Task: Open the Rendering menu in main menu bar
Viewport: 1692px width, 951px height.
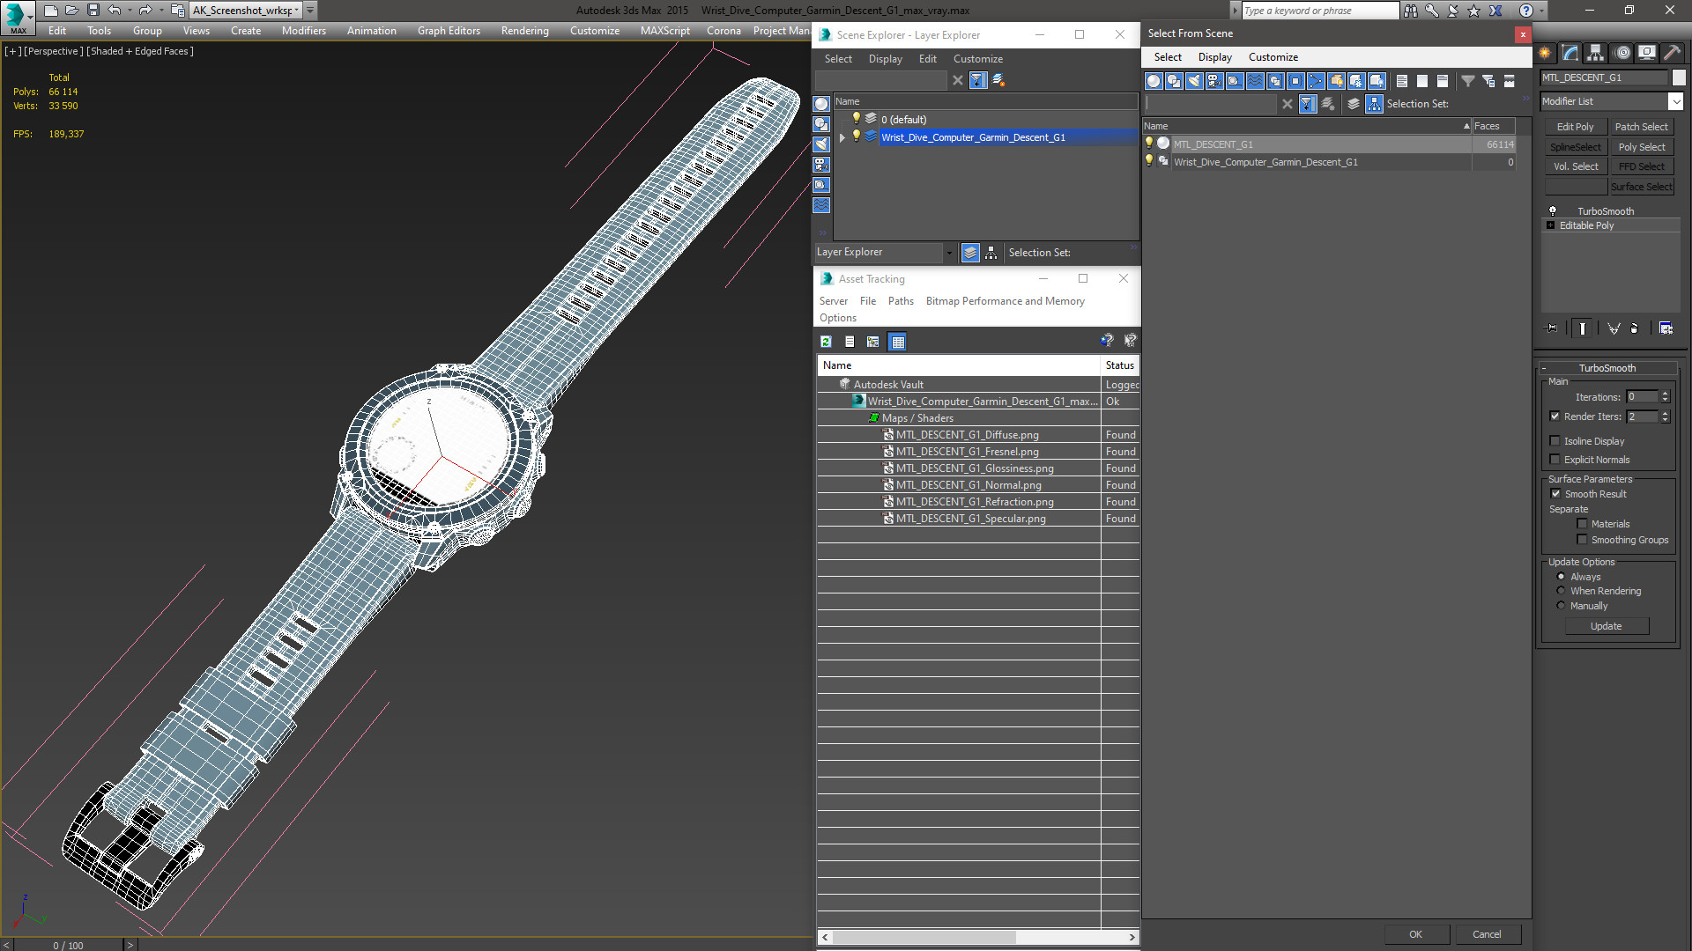Action: click(x=524, y=31)
